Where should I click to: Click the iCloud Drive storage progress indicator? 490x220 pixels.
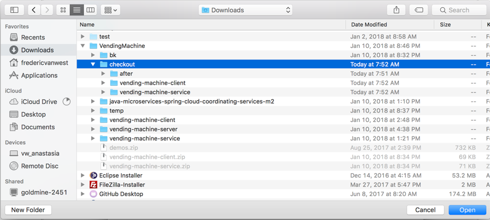click(x=66, y=101)
